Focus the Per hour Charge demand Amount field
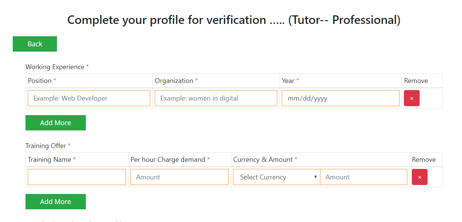Viewport: 462px width, 222px height. tap(179, 177)
